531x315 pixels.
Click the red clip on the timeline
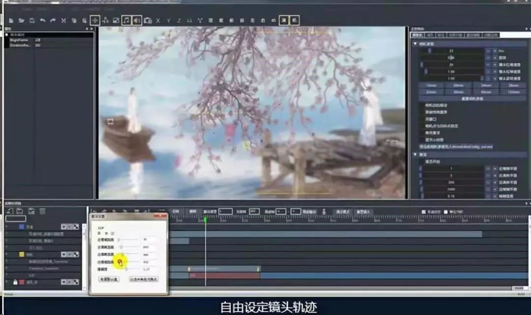[224, 276]
